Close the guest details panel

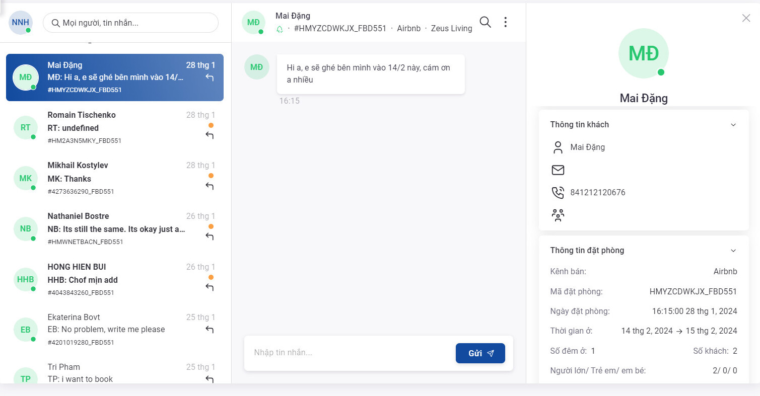(x=746, y=18)
